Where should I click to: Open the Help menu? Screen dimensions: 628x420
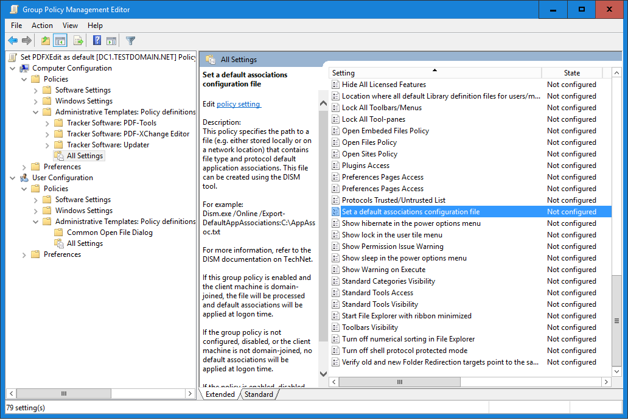[x=95, y=25]
